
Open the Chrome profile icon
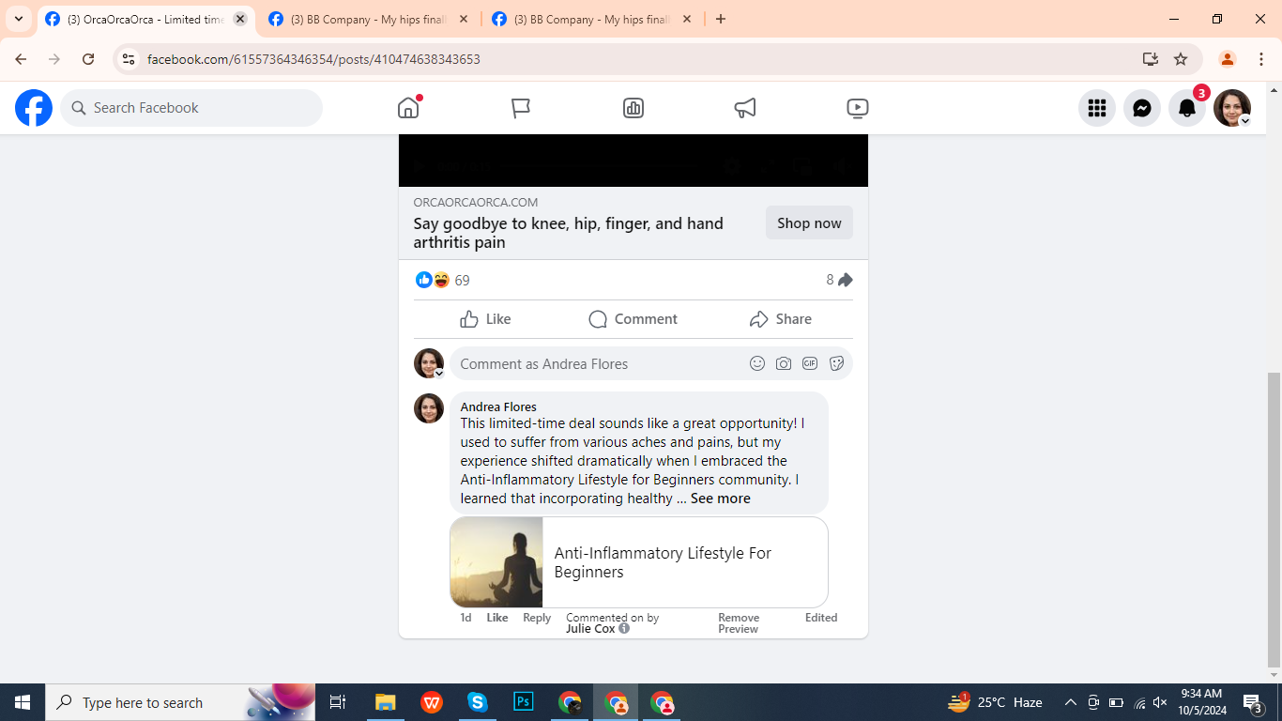(x=1227, y=59)
